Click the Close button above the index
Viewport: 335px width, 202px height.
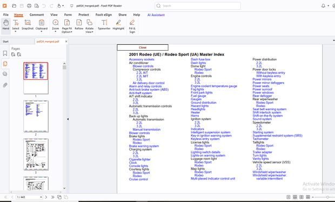[x=143, y=48]
